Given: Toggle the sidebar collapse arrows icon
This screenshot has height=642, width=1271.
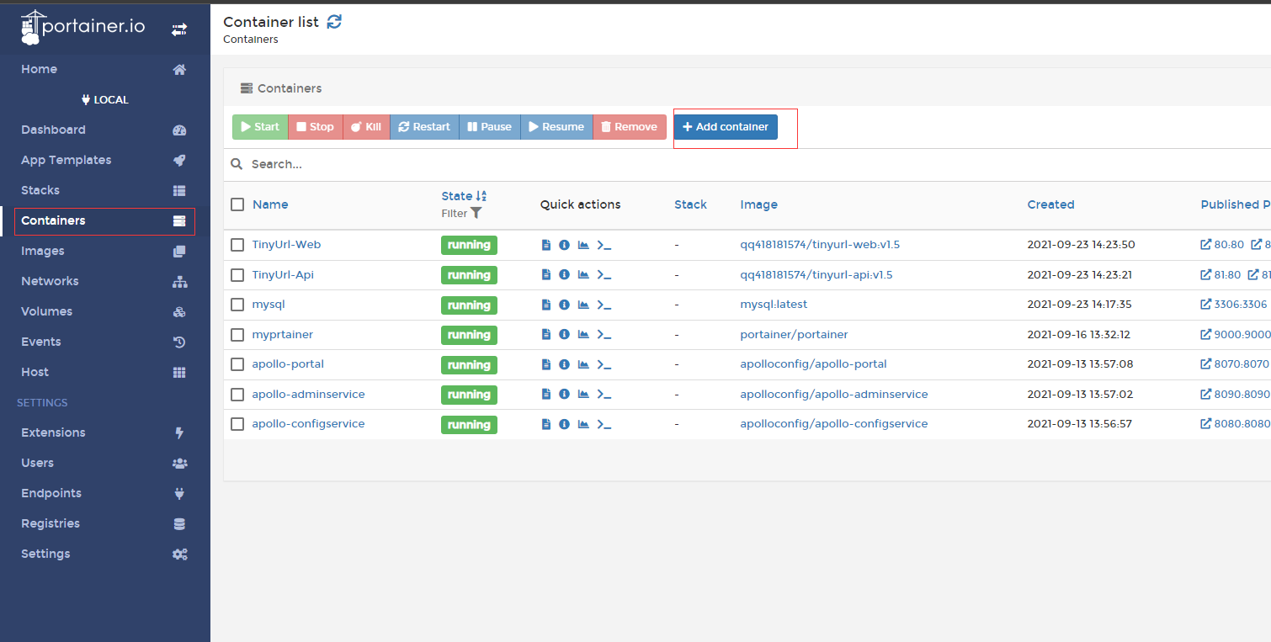Looking at the screenshot, I should [x=179, y=29].
